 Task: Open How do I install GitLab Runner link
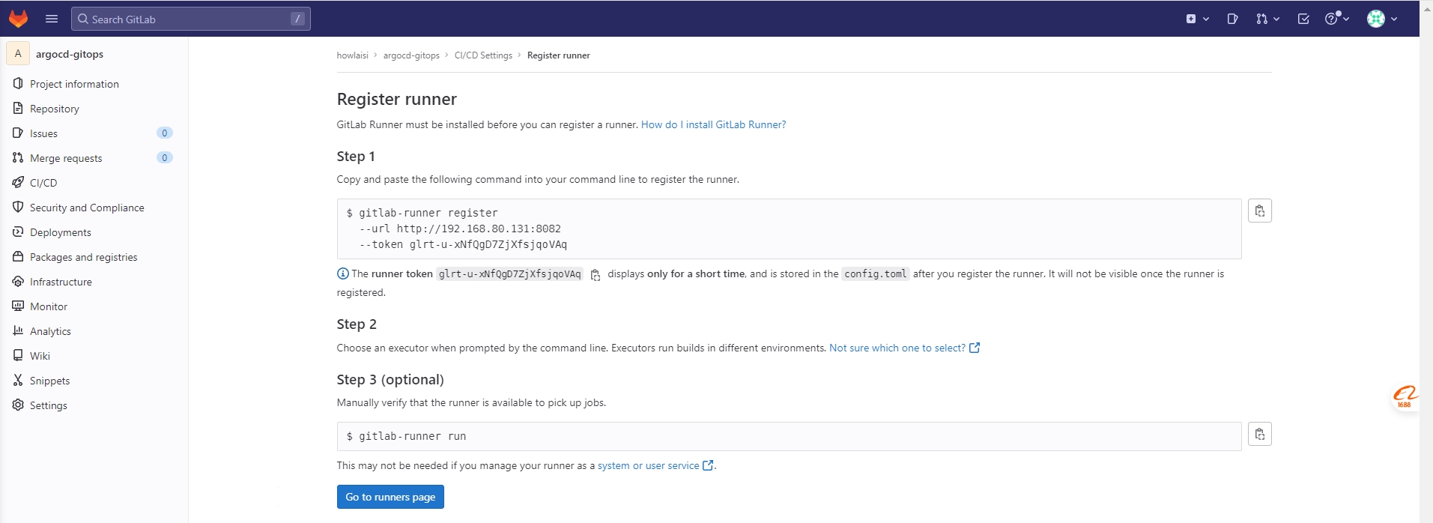click(x=713, y=125)
